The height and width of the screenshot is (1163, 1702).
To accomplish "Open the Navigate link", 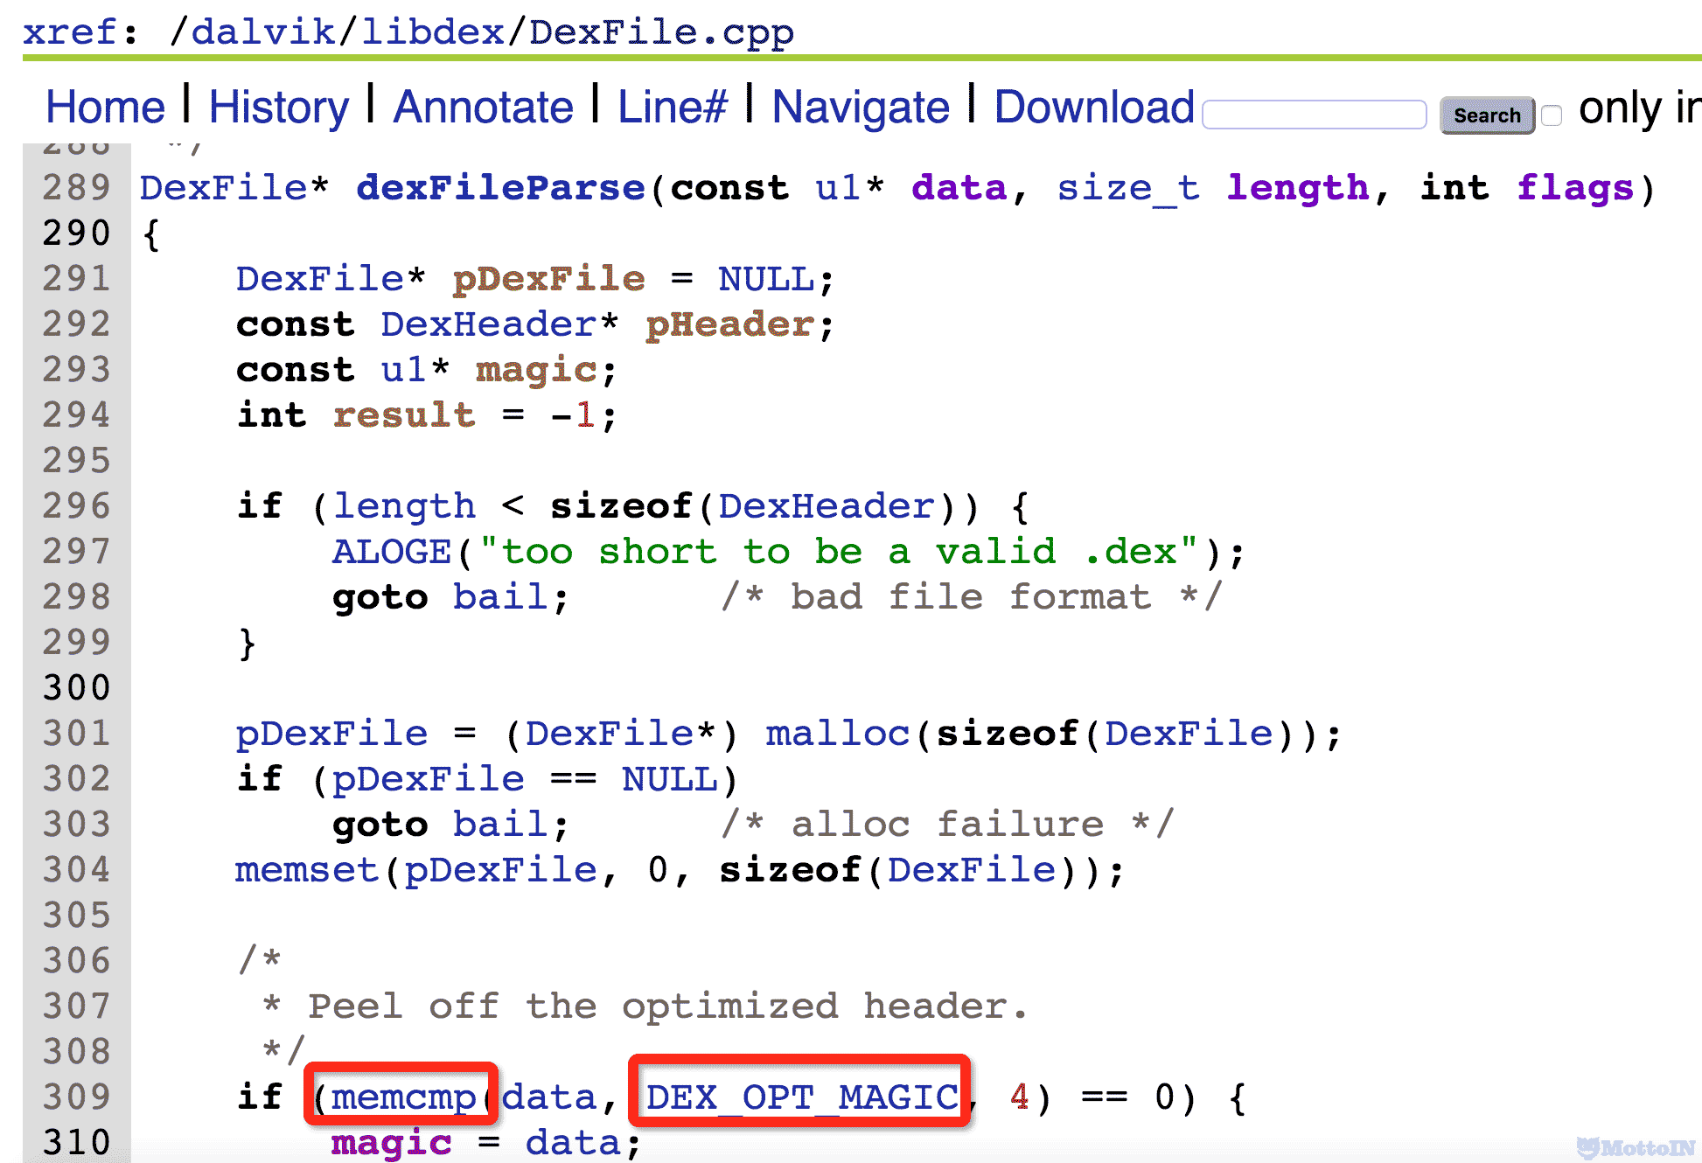I will point(860,108).
